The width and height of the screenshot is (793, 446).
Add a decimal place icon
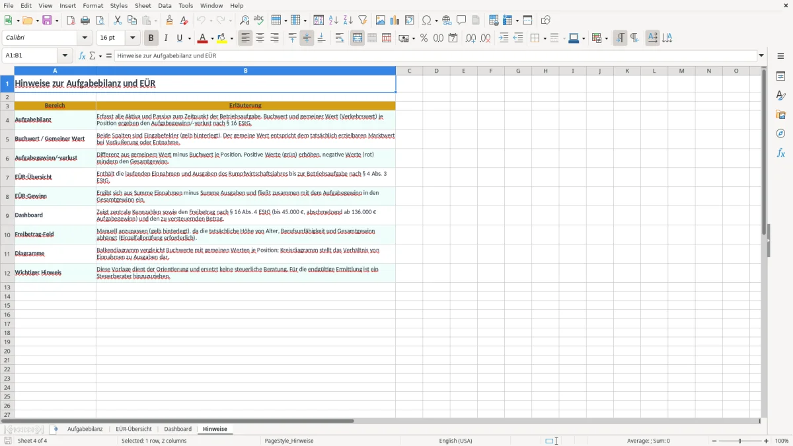click(471, 38)
